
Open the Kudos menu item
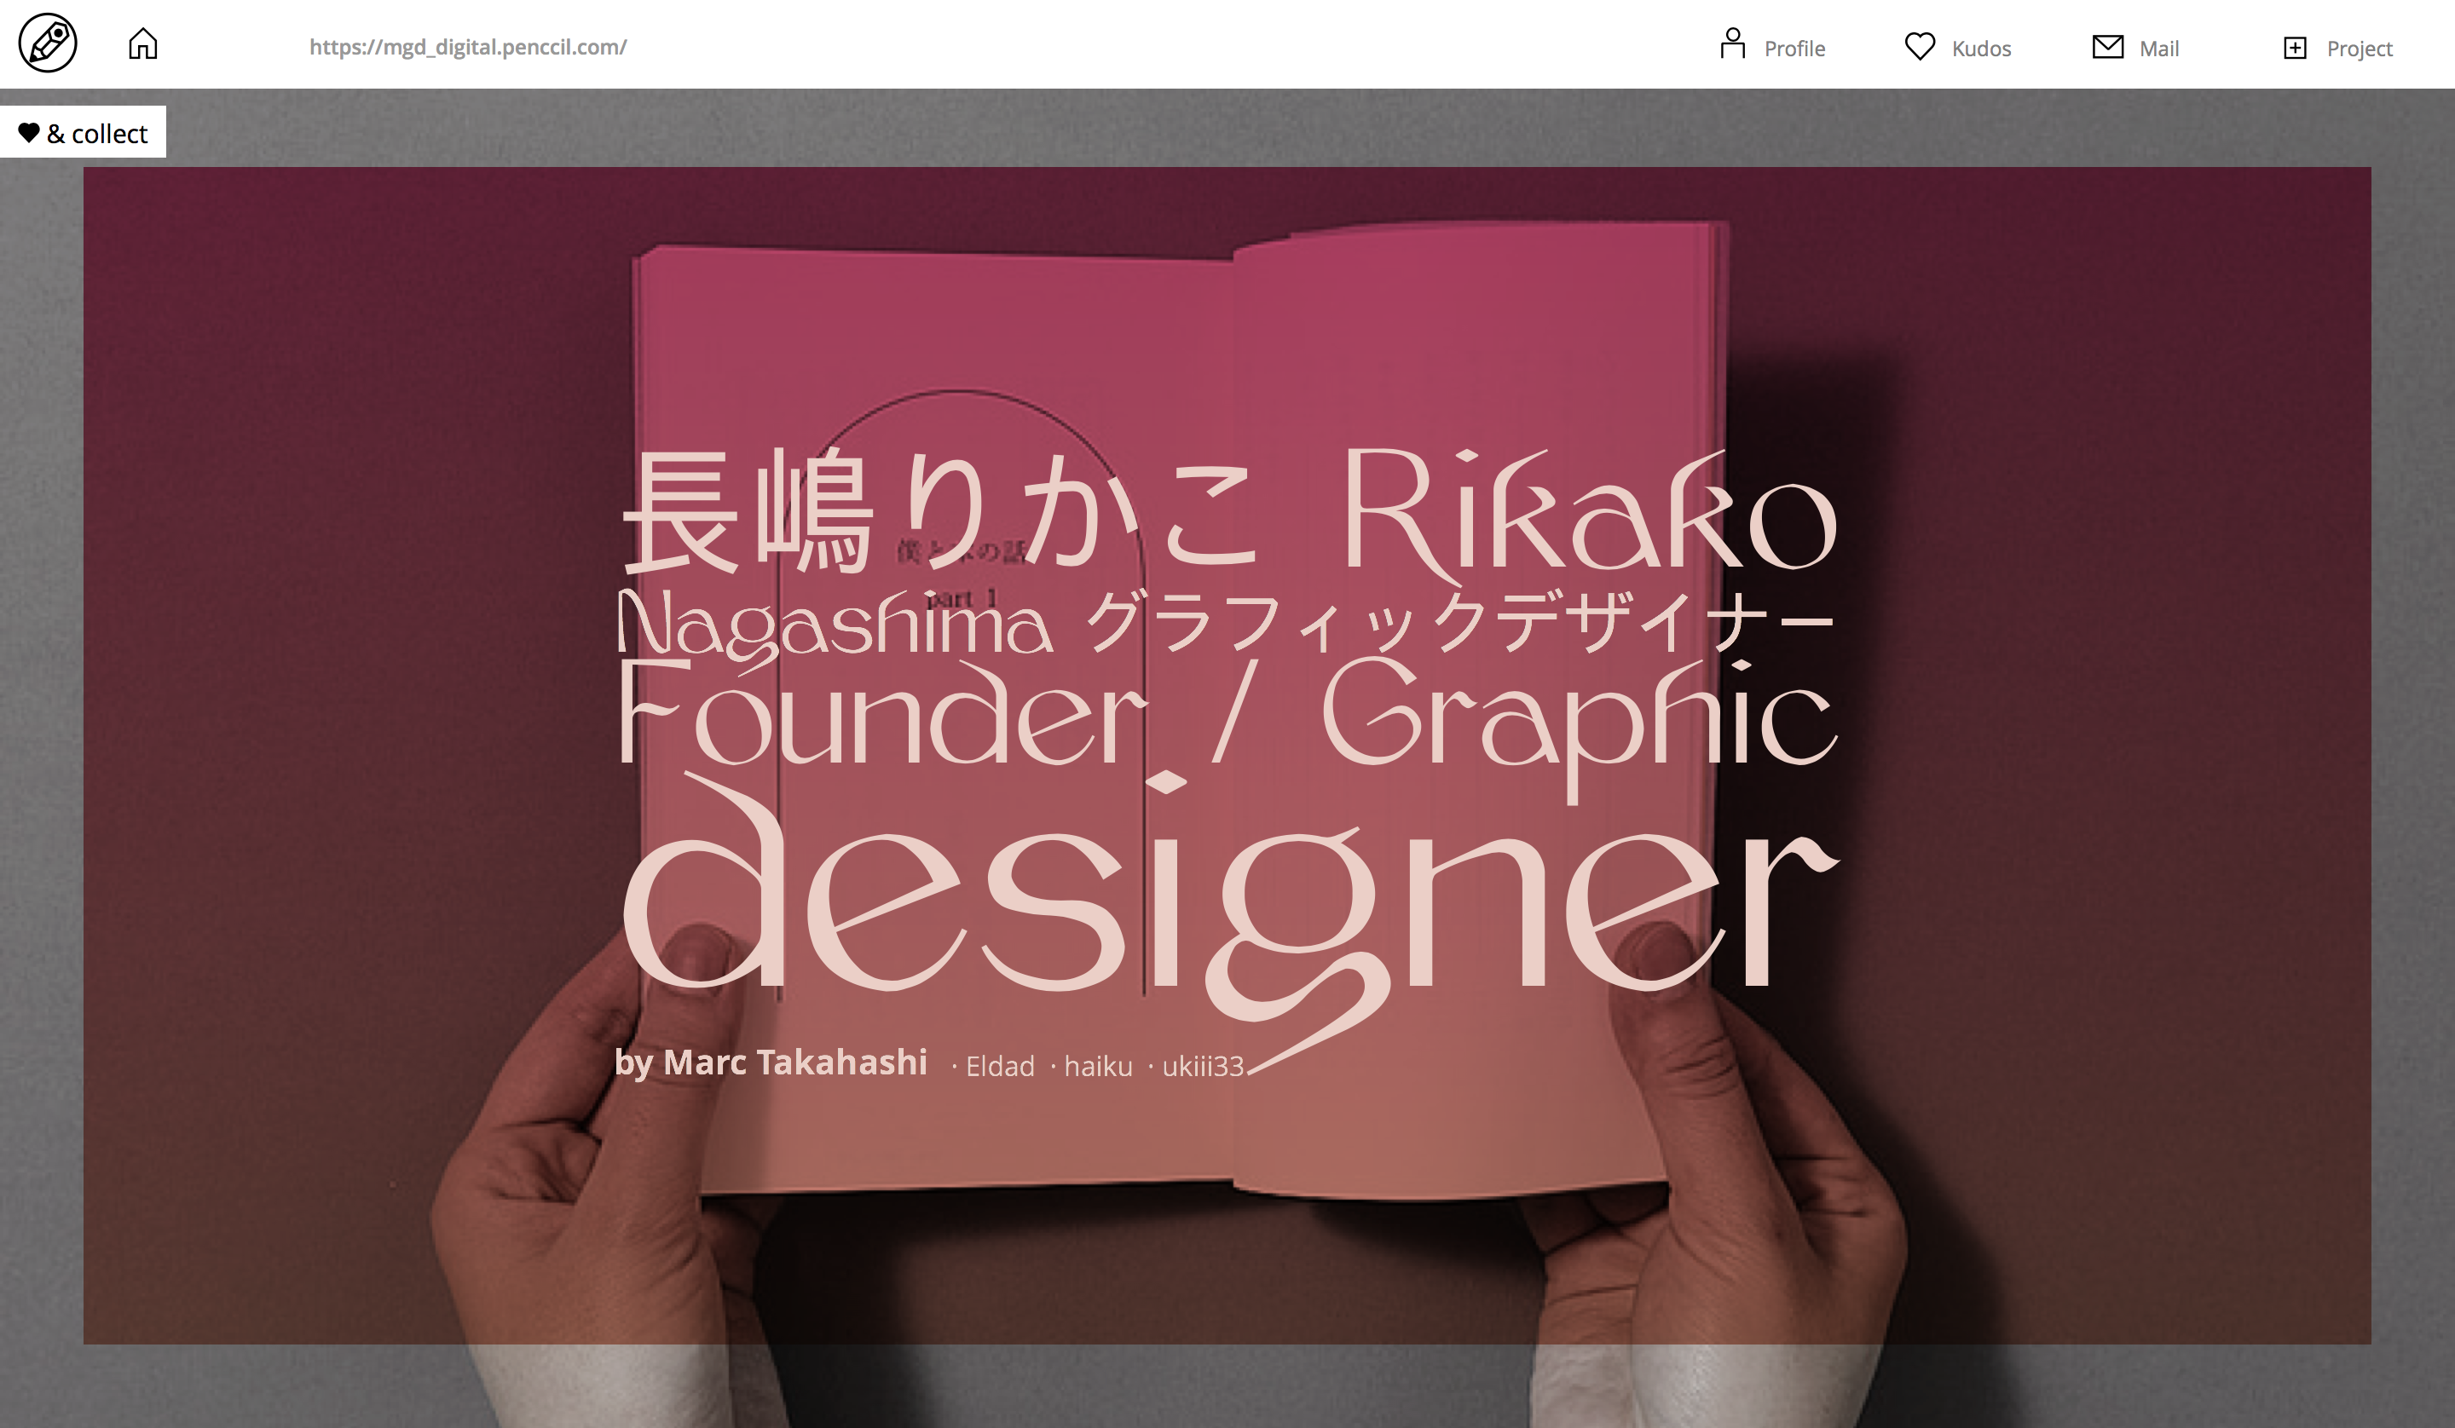click(1982, 49)
